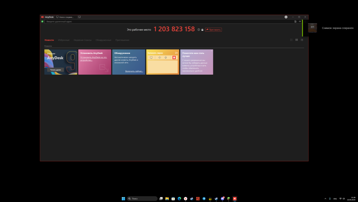Toggle screen capture in Record Screen card
Viewport: 358px width, 202px height.
pos(151,58)
